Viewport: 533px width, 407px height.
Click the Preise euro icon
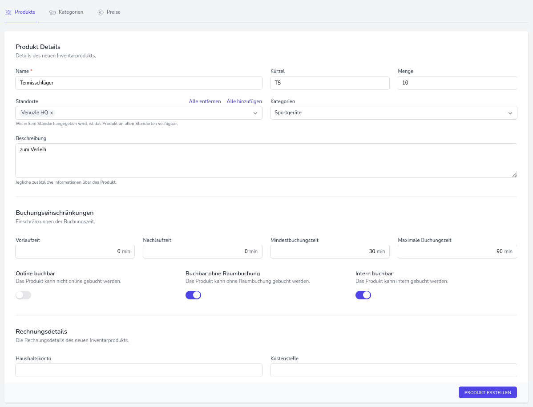tap(101, 12)
